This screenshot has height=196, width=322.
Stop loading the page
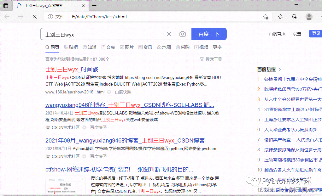pos(35,17)
